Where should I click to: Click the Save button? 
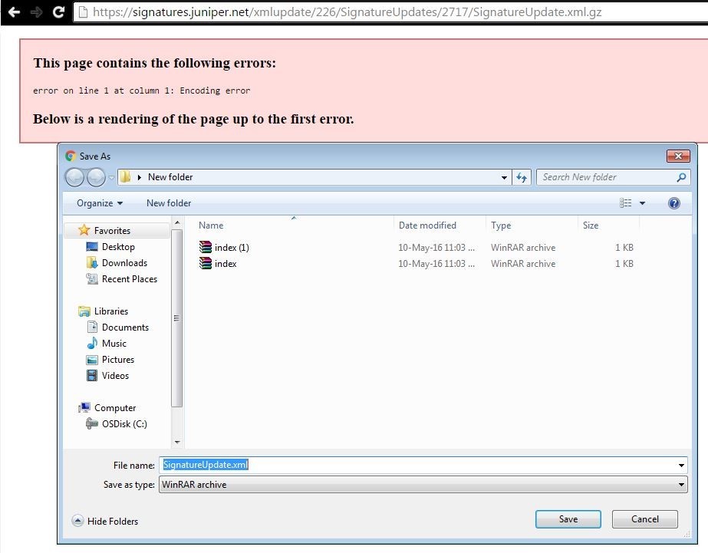pos(568,519)
